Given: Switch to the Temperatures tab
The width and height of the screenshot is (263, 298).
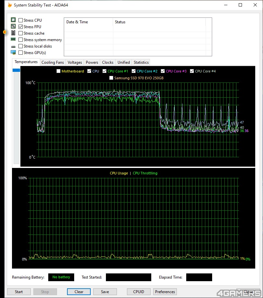Looking at the screenshot, I should tap(26, 62).
